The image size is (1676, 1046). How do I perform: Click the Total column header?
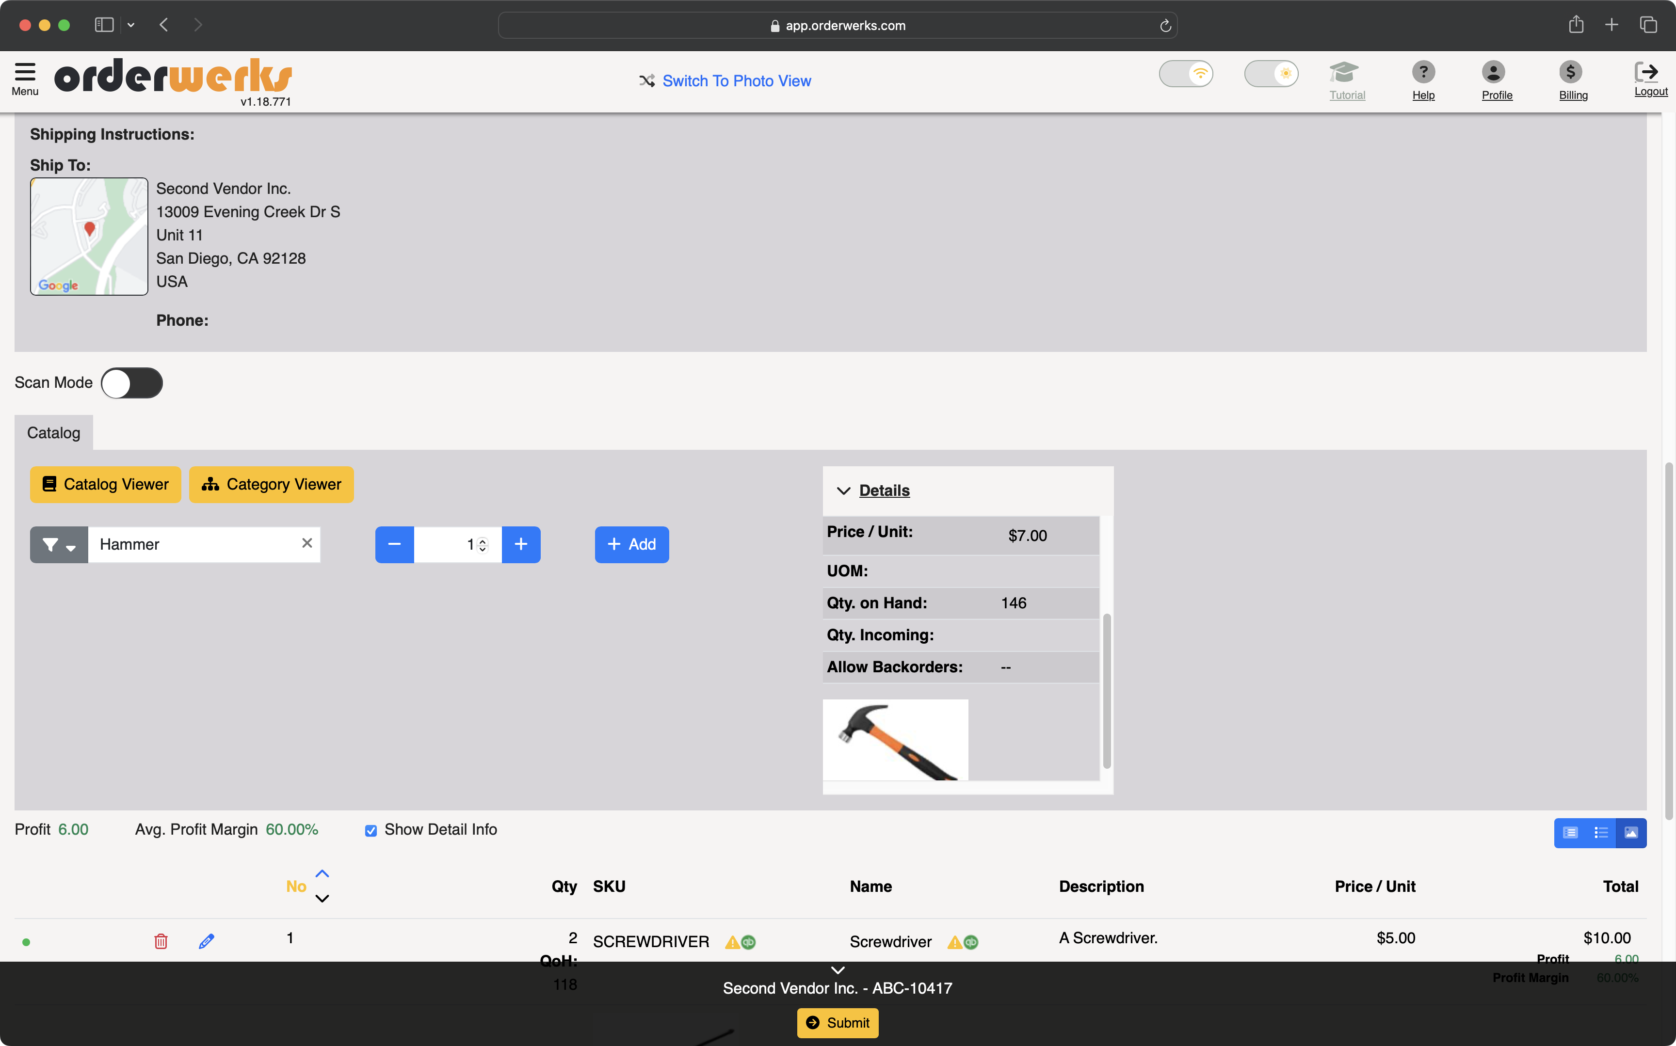[1621, 886]
